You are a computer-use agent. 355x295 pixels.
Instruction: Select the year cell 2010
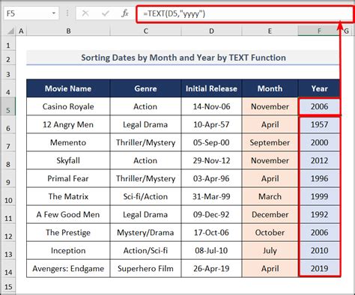coord(319,250)
